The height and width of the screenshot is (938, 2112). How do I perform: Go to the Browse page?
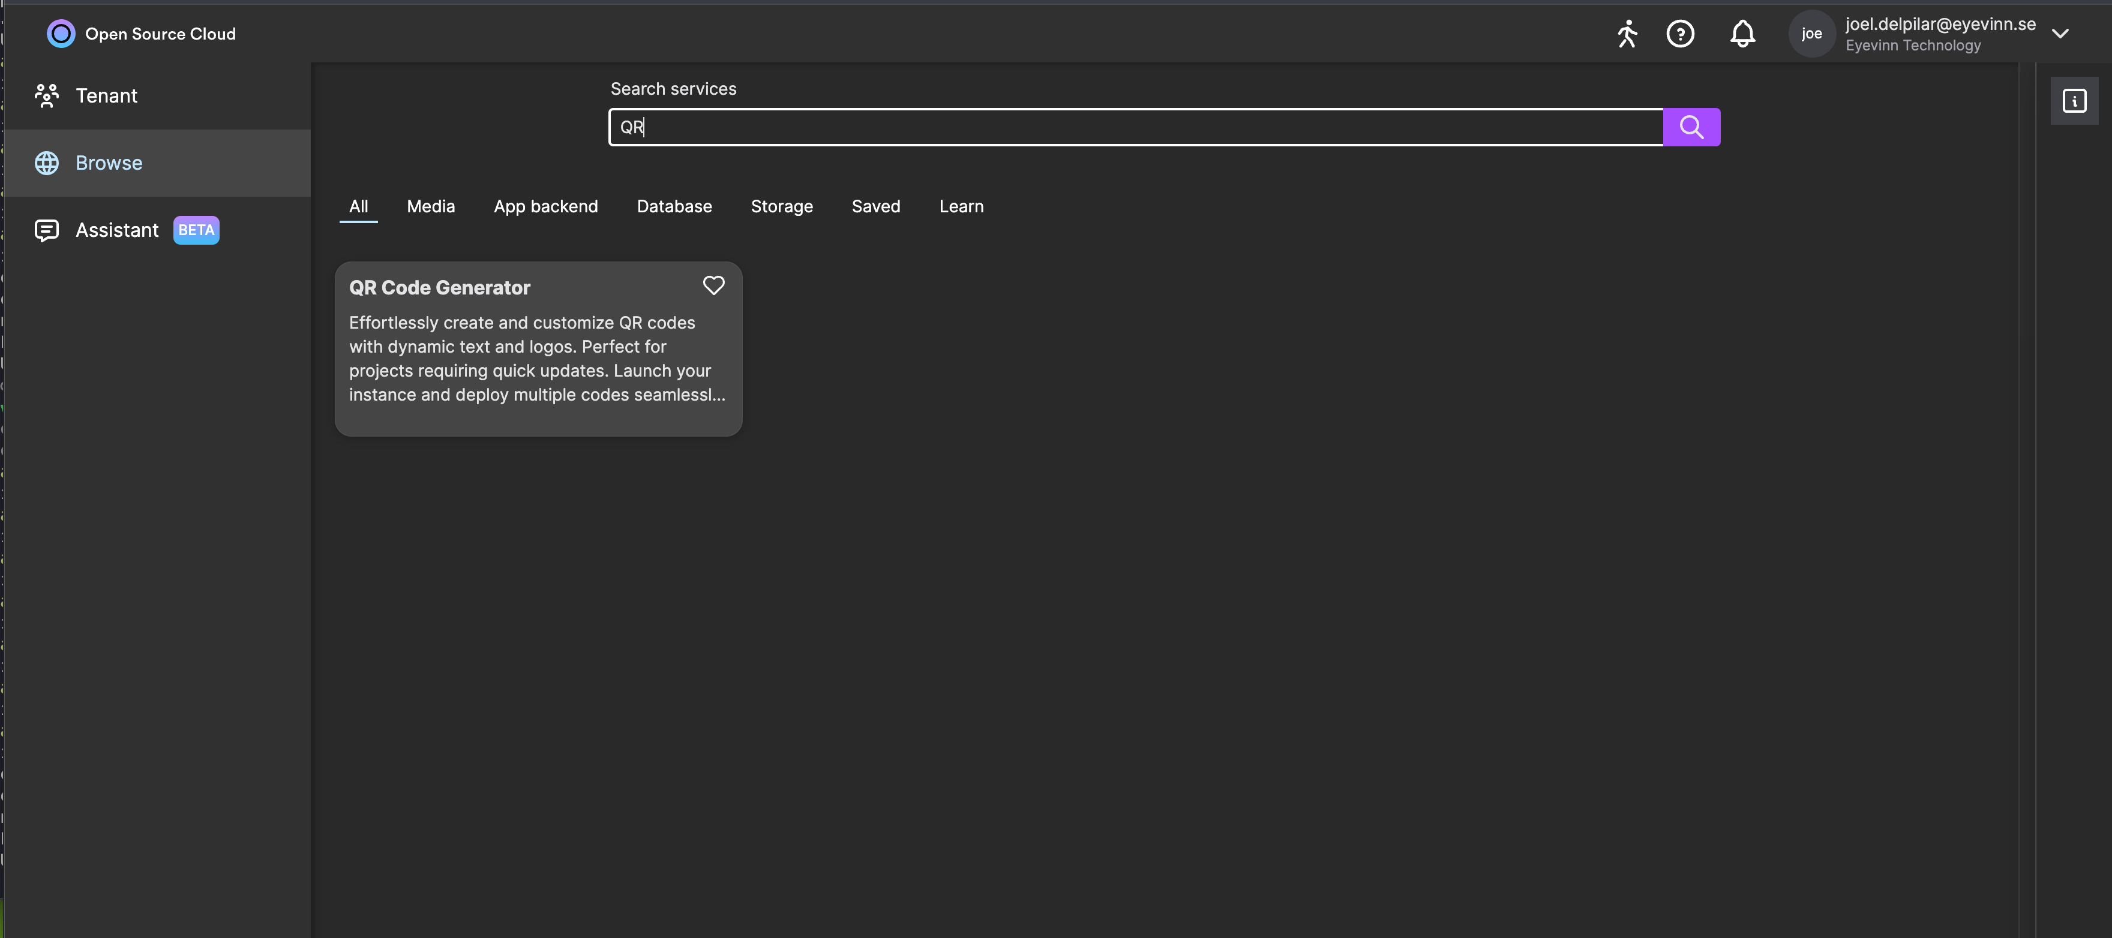tap(157, 163)
